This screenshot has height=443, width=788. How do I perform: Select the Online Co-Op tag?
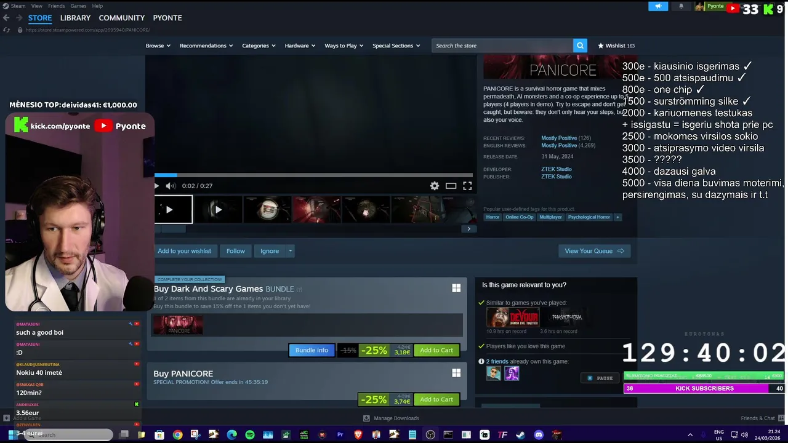pyautogui.click(x=520, y=217)
